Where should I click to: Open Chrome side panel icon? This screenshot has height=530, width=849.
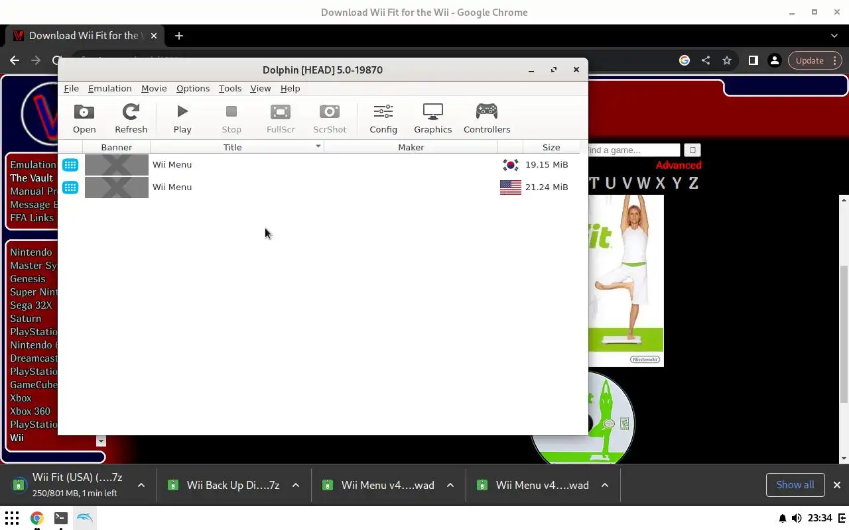[753, 60]
